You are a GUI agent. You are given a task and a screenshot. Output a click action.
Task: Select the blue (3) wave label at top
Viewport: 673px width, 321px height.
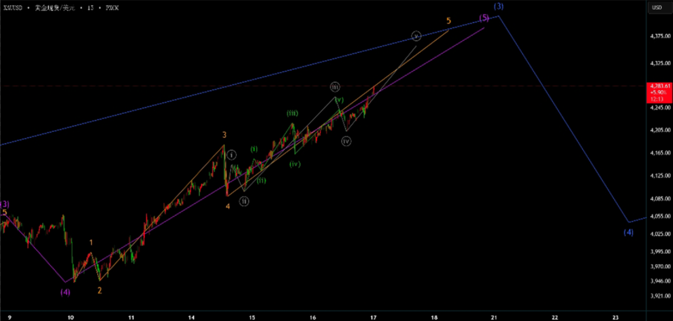(x=499, y=6)
